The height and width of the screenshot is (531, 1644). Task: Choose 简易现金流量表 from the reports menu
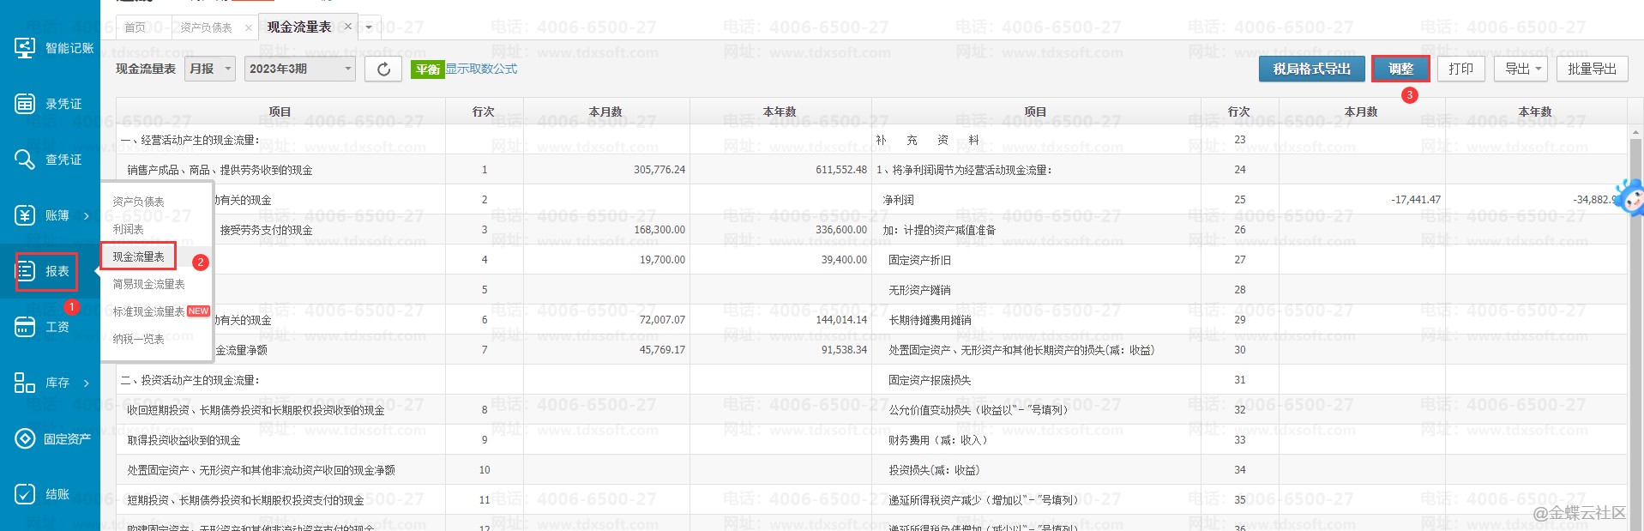148,284
